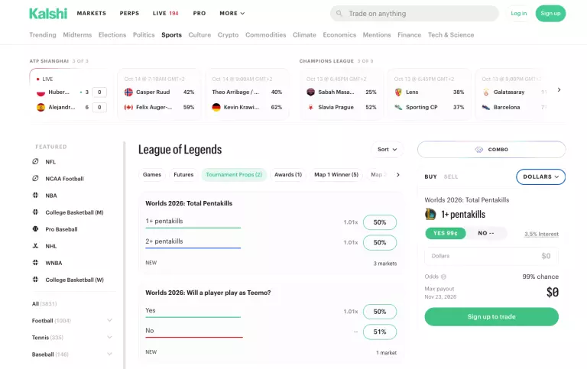
Task: Open LIVE 194 in top navigation
Action: point(165,14)
